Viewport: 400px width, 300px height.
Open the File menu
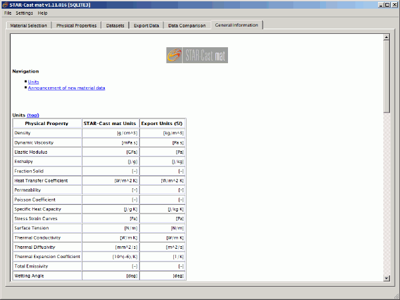click(7, 13)
